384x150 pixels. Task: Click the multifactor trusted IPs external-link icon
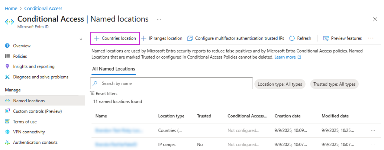190,38
